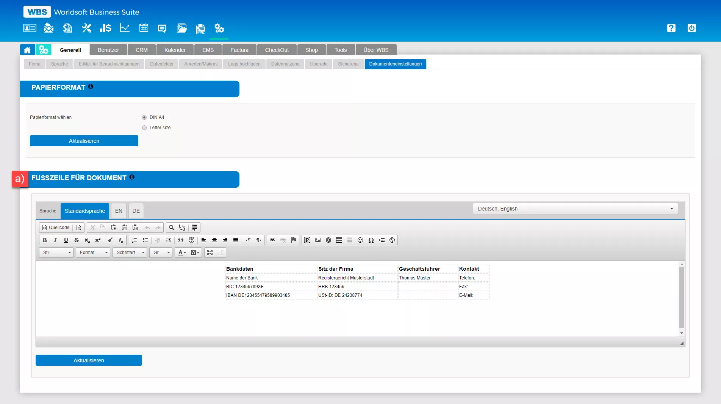Toggle underline formatting
The height and width of the screenshot is (404, 721).
66,240
